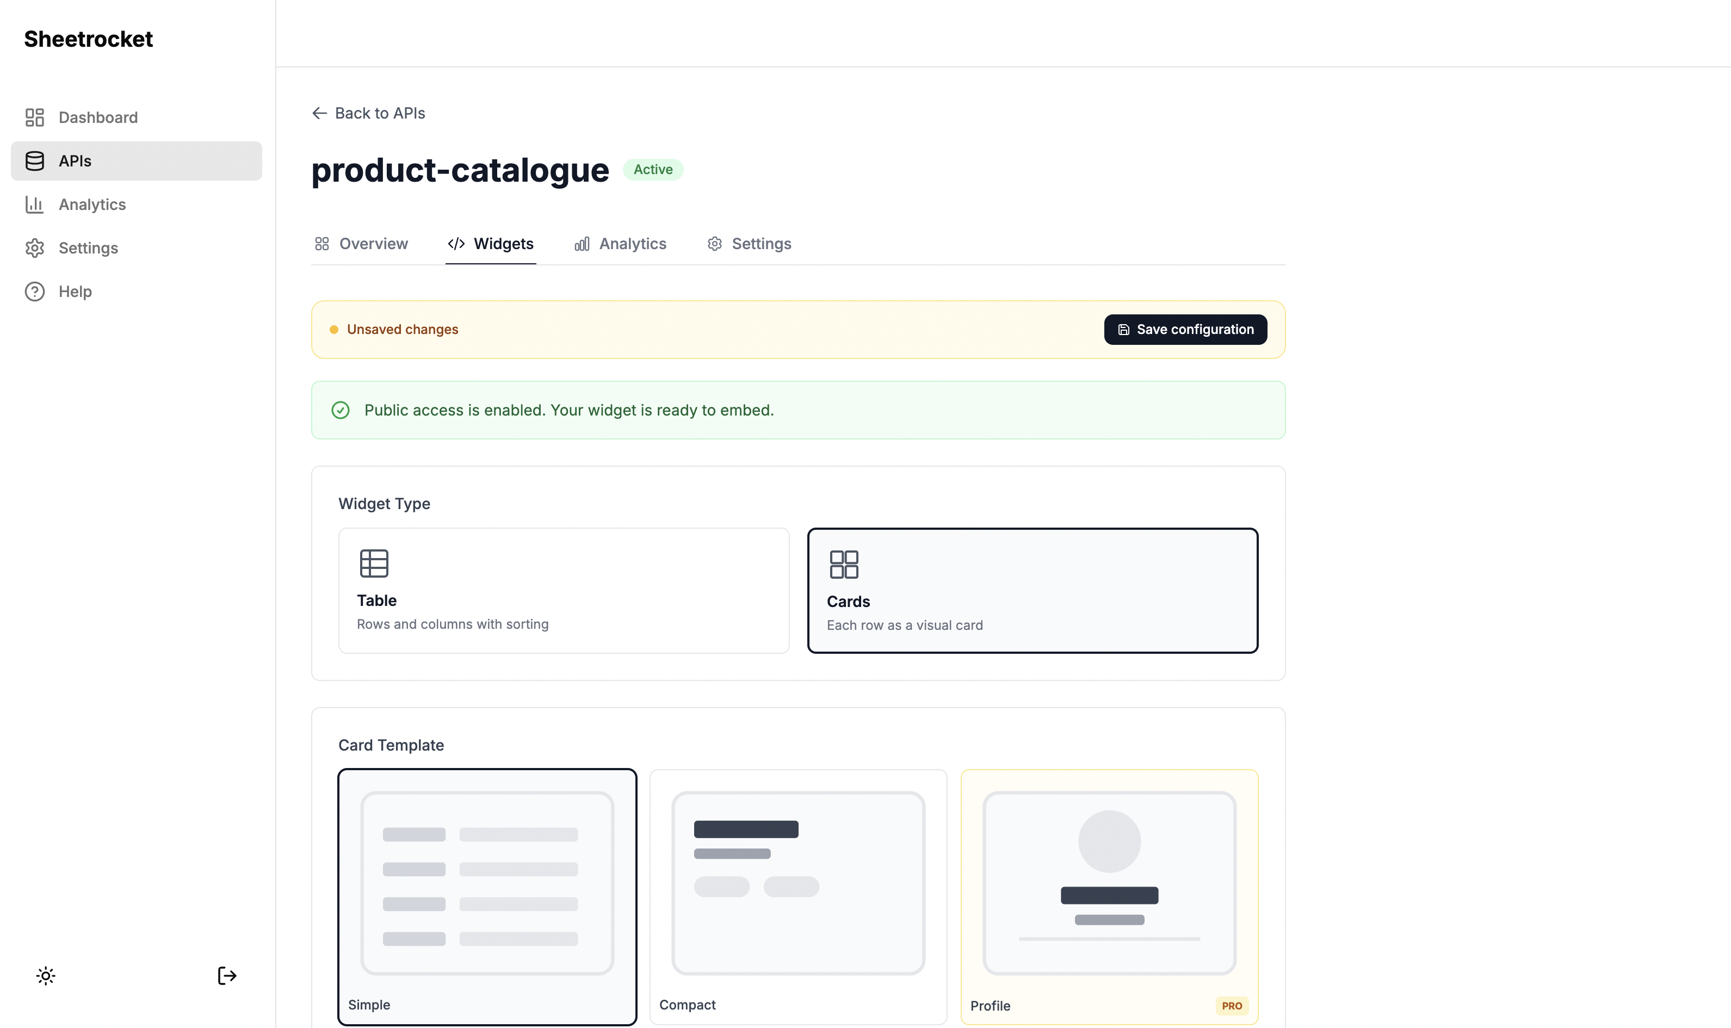Click Save configuration button
The image size is (1731, 1028).
tap(1185, 330)
